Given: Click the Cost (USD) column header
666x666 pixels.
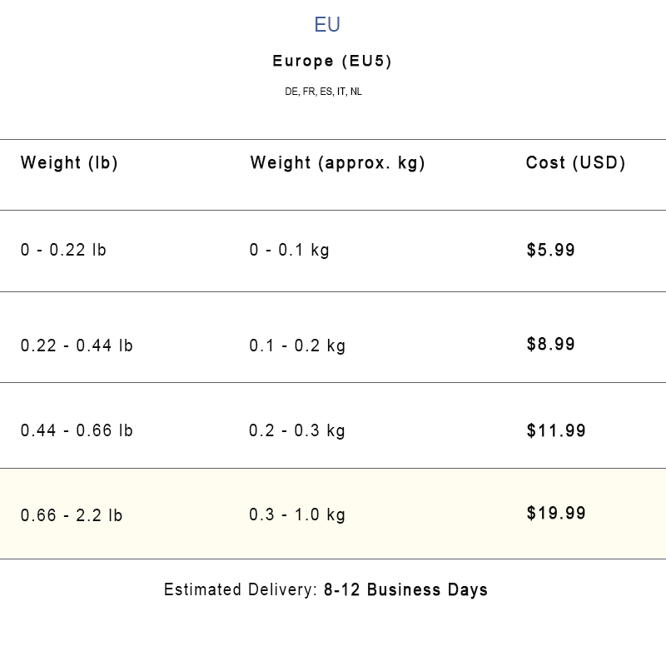Looking at the screenshot, I should [x=575, y=163].
